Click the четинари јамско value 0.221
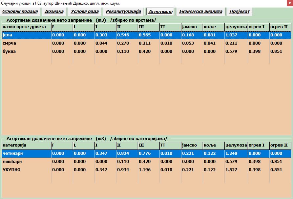Viewport: 293px width, 199px height. pos(188,153)
